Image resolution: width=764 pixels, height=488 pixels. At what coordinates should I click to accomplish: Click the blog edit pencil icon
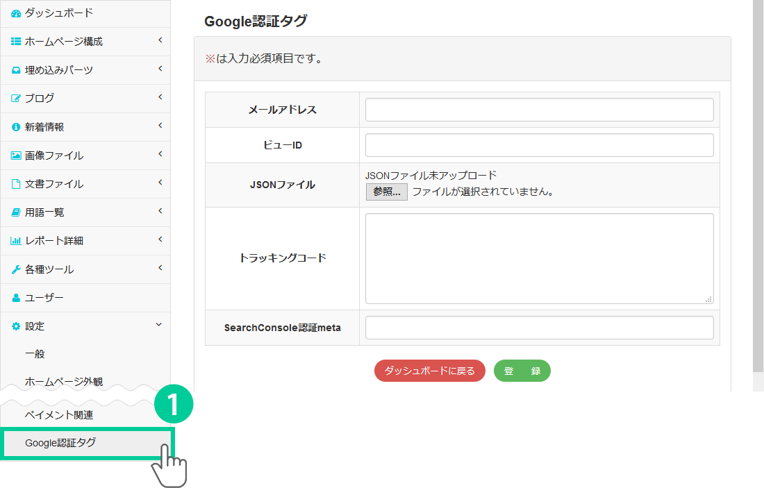coord(16,99)
